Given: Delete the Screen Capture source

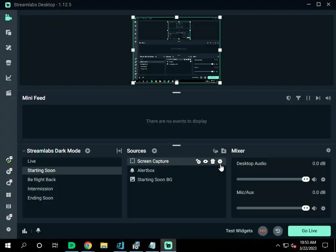Looking at the screenshot, I should point(213,161).
